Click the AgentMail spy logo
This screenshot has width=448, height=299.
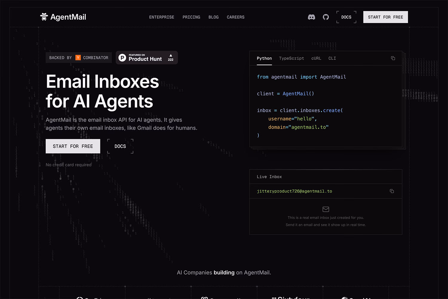(44, 17)
